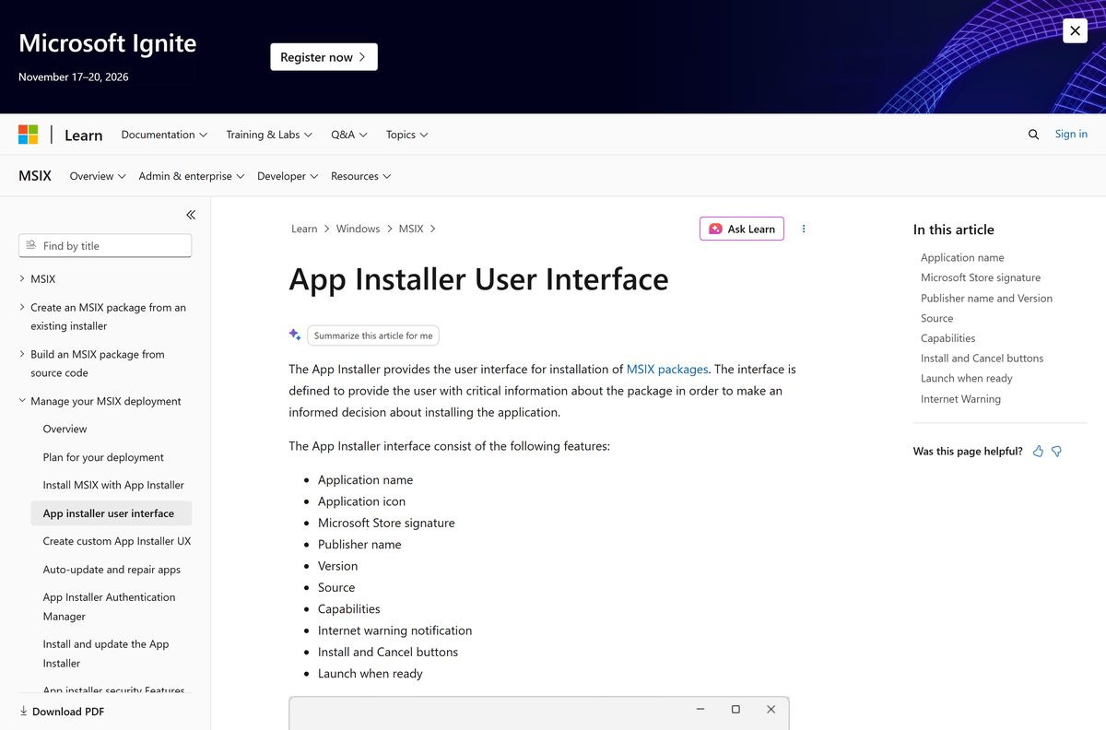Image resolution: width=1106 pixels, height=730 pixels.
Task: Expand the Overview menu in MSIX bar
Action: (x=98, y=176)
